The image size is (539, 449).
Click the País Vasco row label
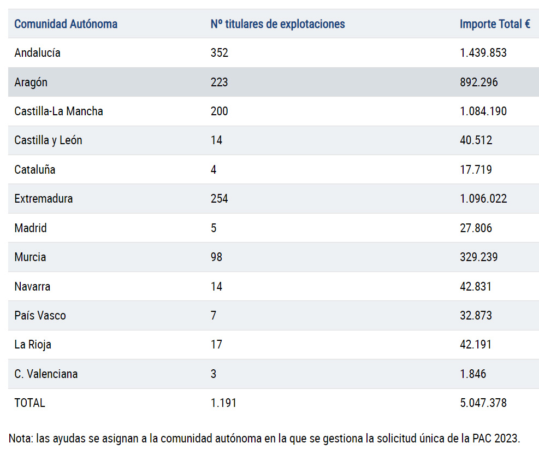pyautogui.click(x=40, y=316)
